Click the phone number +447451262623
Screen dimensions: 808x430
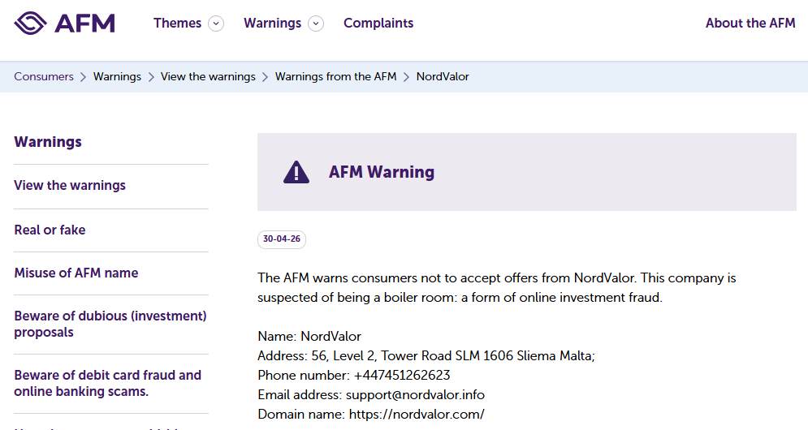point(402,376)
